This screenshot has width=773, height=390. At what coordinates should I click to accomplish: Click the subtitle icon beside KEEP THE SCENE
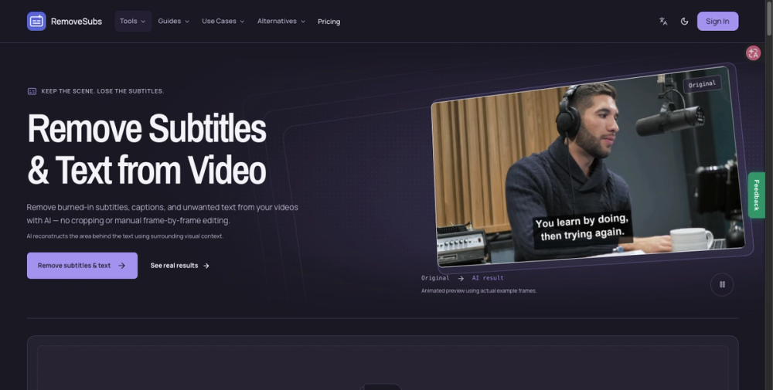click(x=32, y=91)
